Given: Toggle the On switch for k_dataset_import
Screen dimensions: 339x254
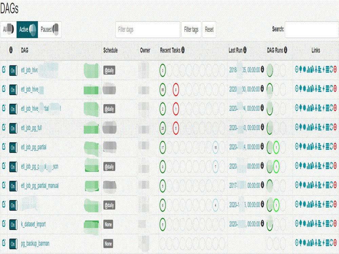Looking at the screenshot, I should tap(13, 225).
